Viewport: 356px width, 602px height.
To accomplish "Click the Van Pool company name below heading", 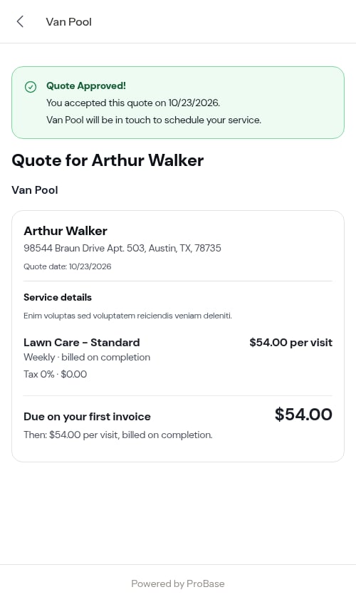I will pyautogui.click(x=35, y=190).
